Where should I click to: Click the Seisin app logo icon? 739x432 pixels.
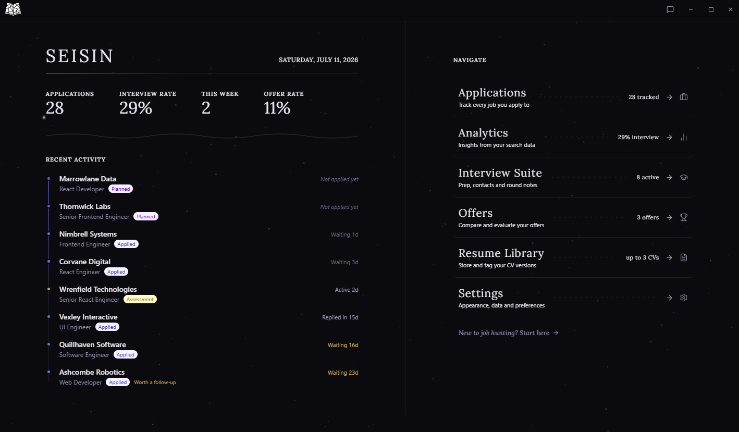click(x=13, y=9)
